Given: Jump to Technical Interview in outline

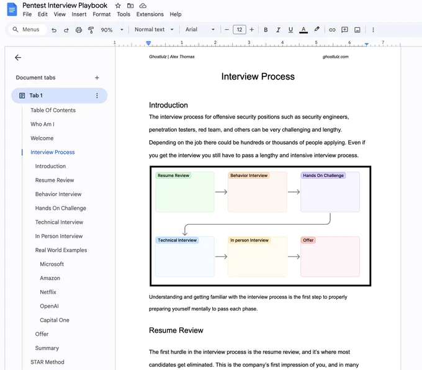Looking at the screenshot, I should coord(59,222).
